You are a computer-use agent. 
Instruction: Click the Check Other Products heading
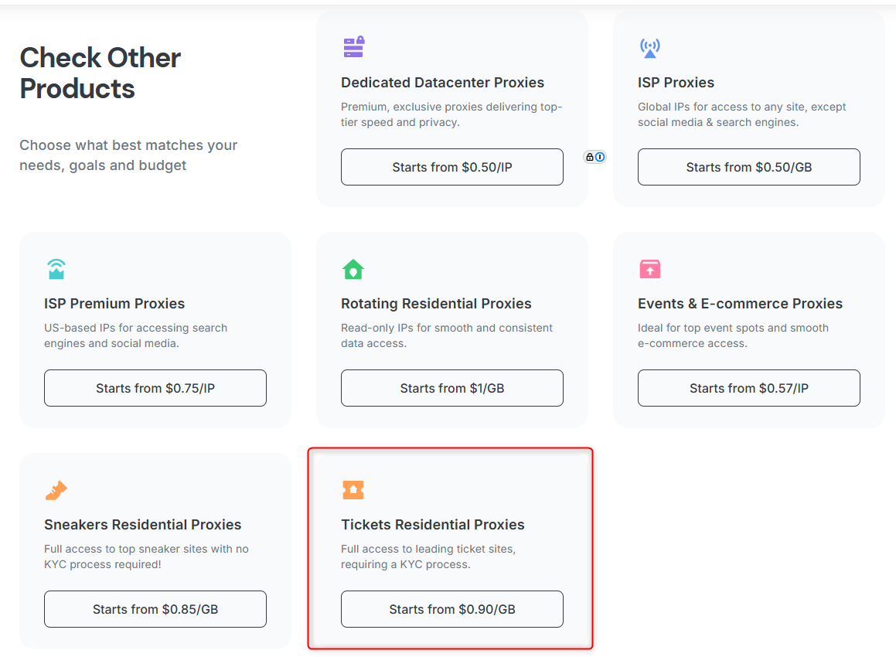click(101, 73)
